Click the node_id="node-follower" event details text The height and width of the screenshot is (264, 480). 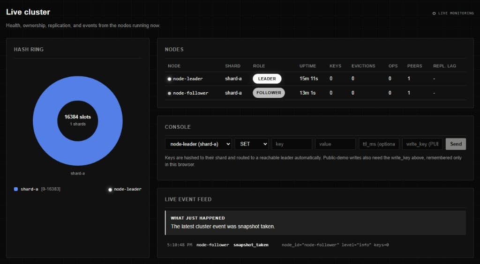click(336, 245)
